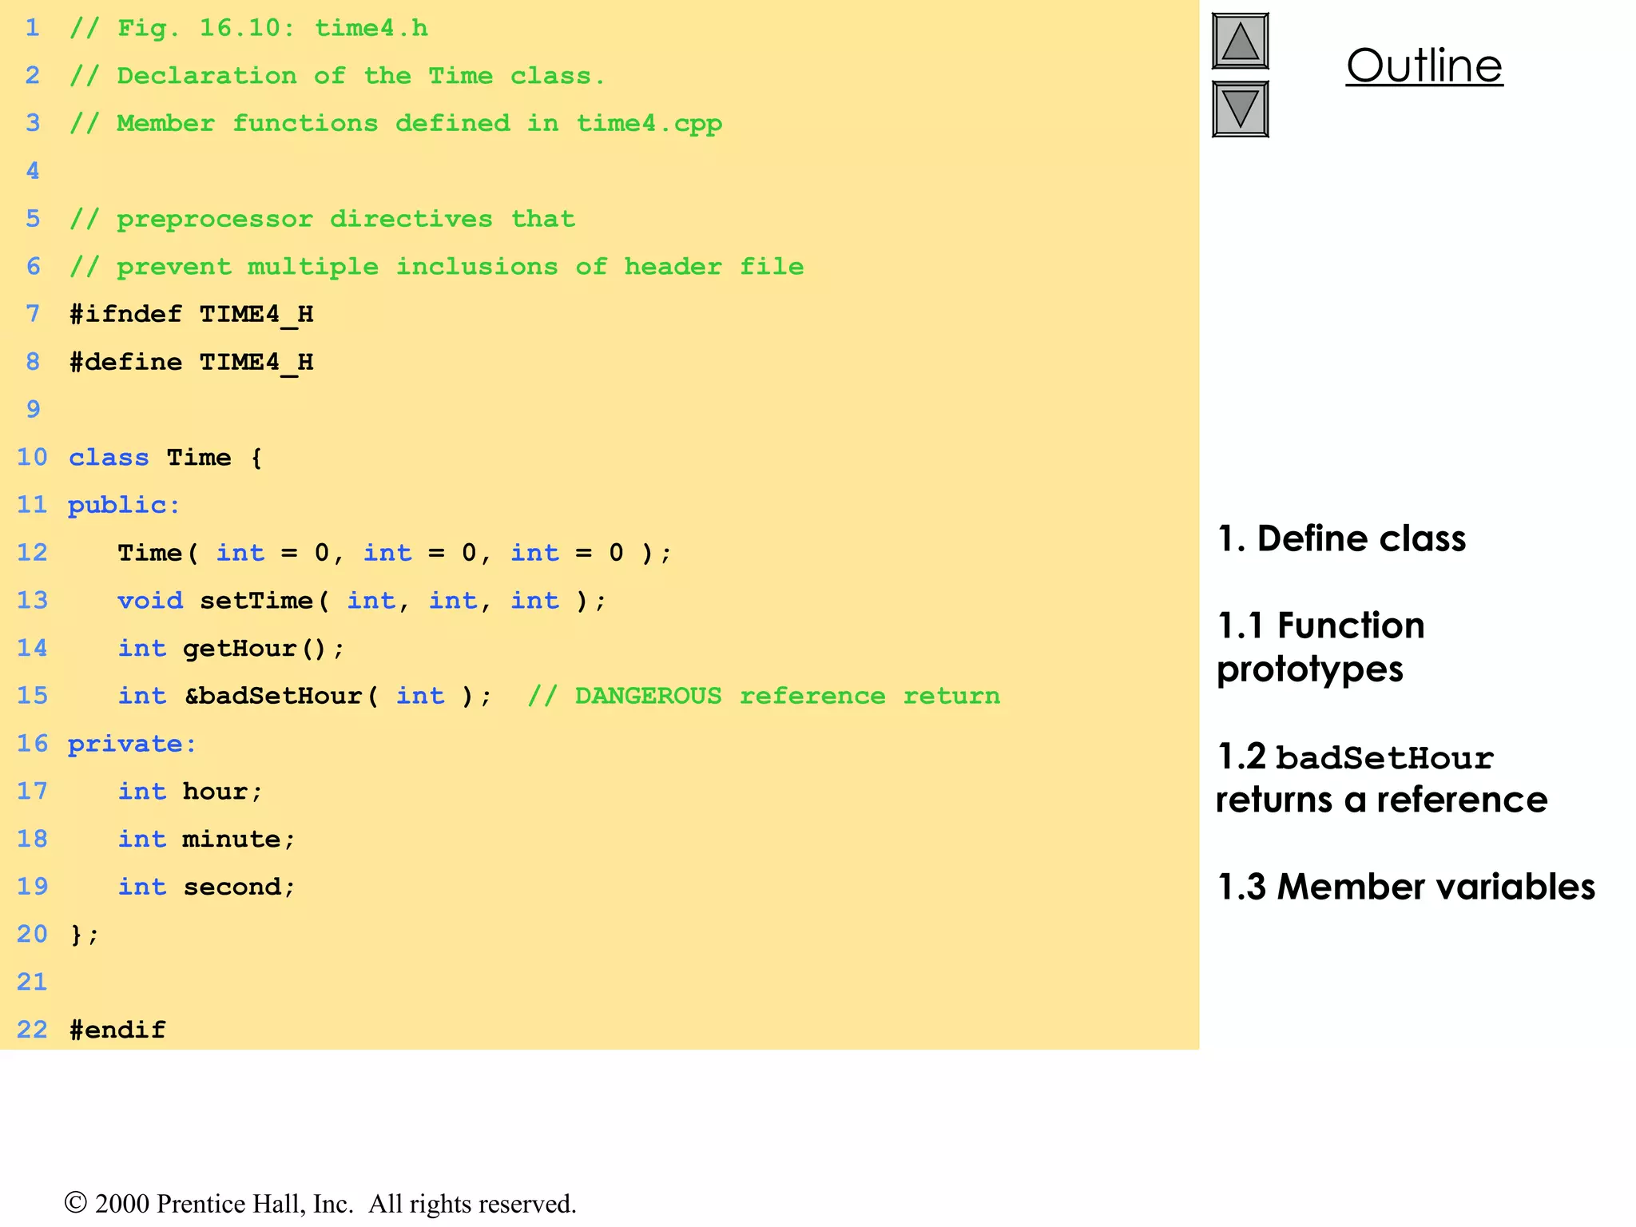
Task: Click the 'int hour;' member line
Action: [190, 792]
